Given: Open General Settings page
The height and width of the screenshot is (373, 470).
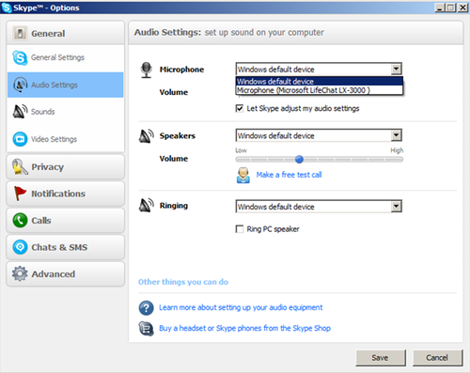Looking at the screenshot, I should [x=65, y=57].
